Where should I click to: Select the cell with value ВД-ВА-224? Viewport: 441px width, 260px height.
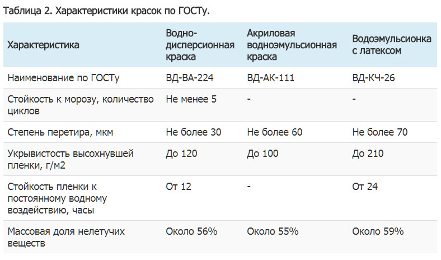(x=190, y=78)
